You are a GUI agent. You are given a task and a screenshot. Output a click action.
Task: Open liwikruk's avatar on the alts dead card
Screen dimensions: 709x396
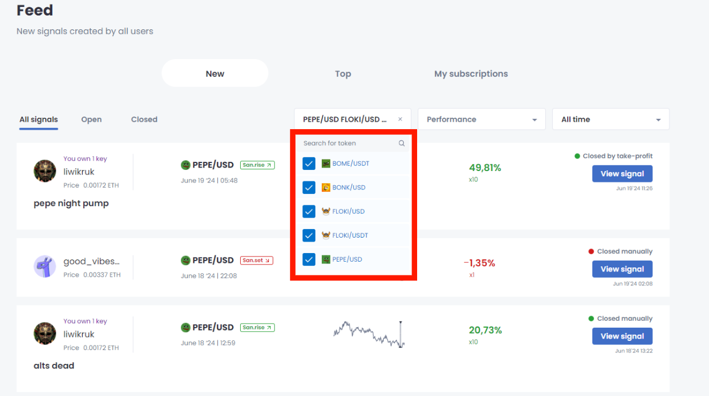point(45,333)
